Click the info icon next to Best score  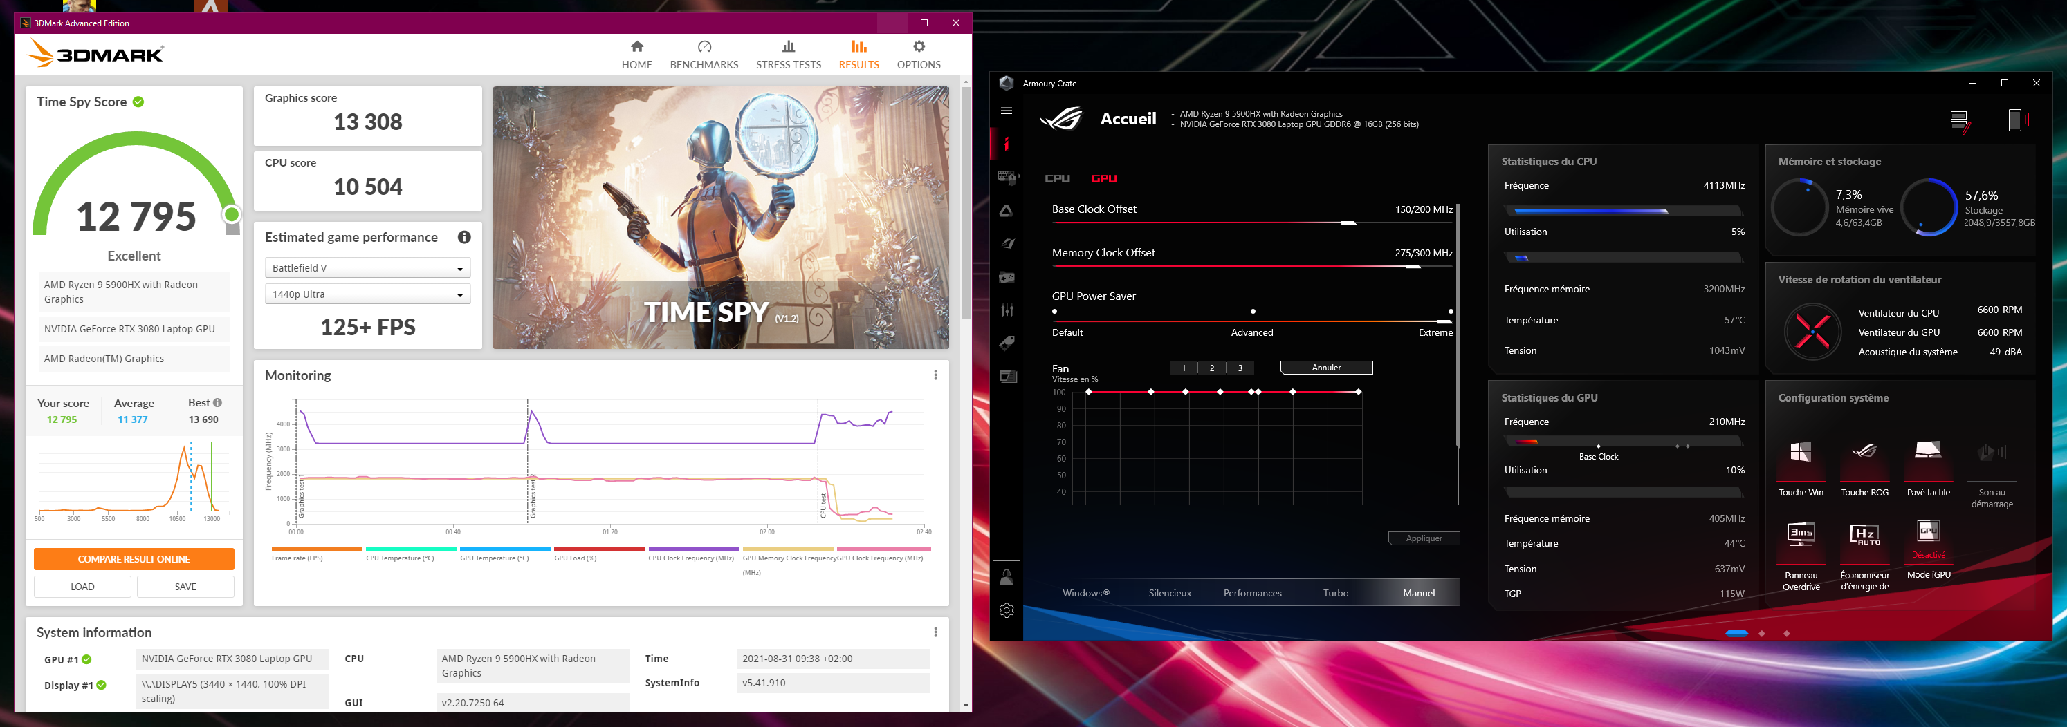click(217, 402)
